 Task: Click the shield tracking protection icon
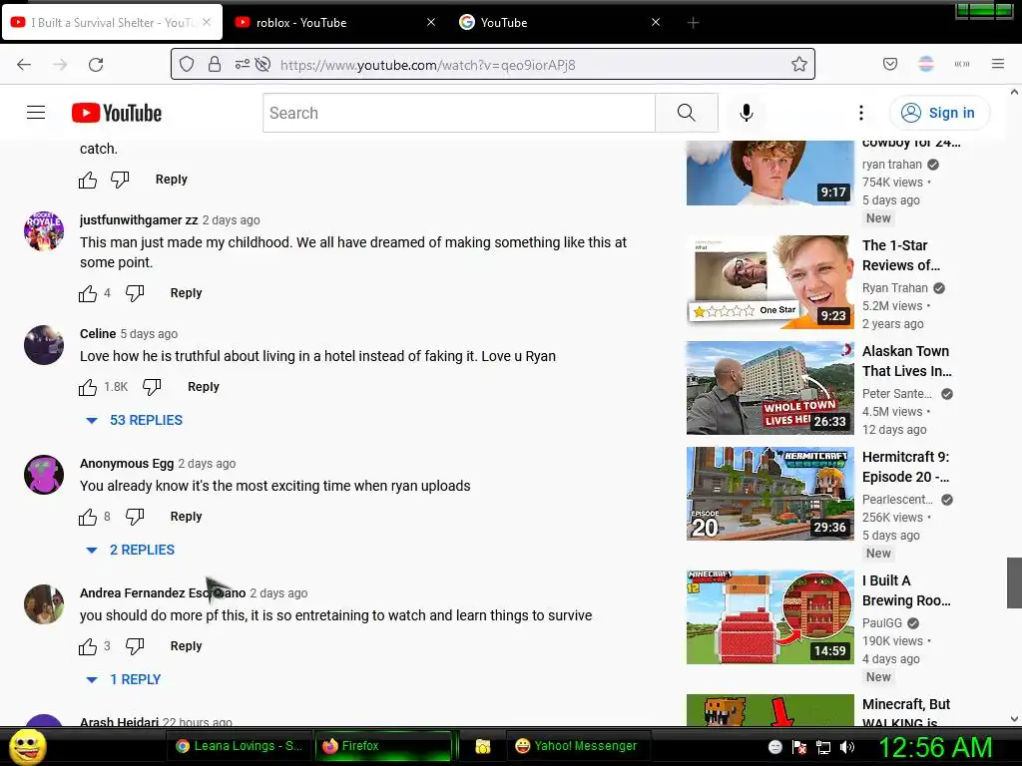tap(187, 65)
